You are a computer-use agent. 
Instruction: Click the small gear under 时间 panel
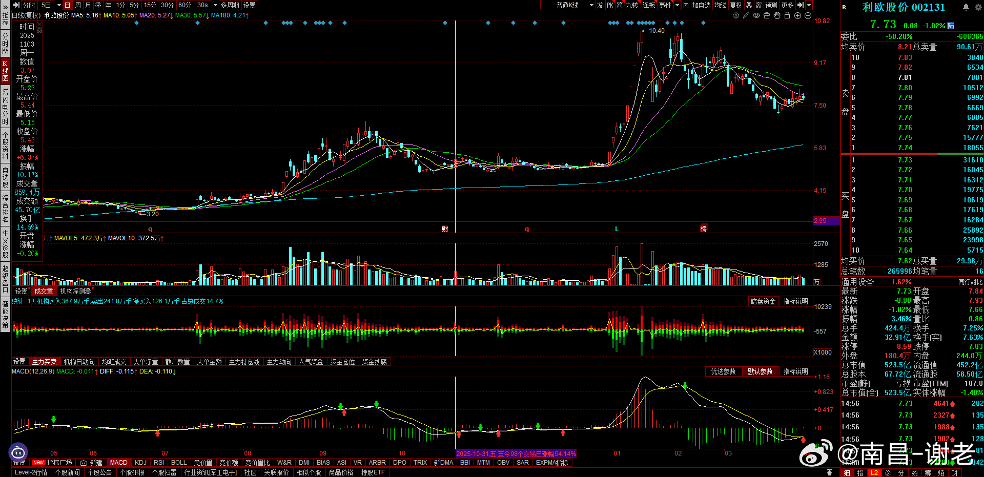coord(39,31)
